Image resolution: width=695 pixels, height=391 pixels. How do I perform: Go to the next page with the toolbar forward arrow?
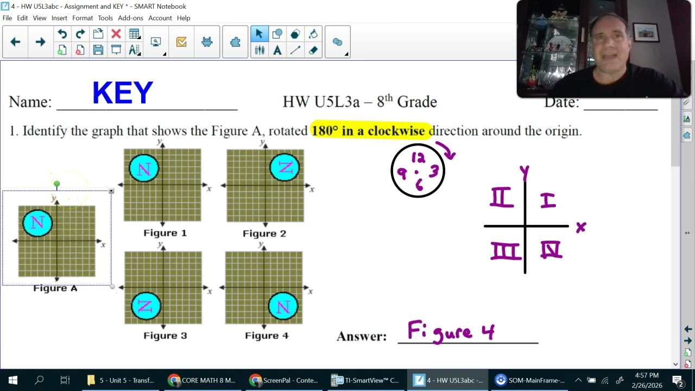40,42
